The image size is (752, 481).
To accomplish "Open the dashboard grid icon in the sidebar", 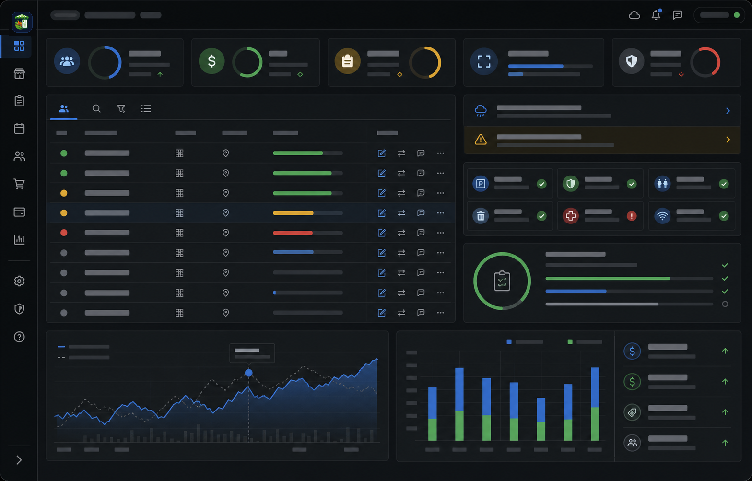I will click(19, 46).
